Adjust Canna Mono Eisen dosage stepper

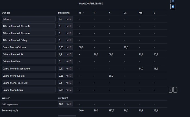[x=70, y=90]
